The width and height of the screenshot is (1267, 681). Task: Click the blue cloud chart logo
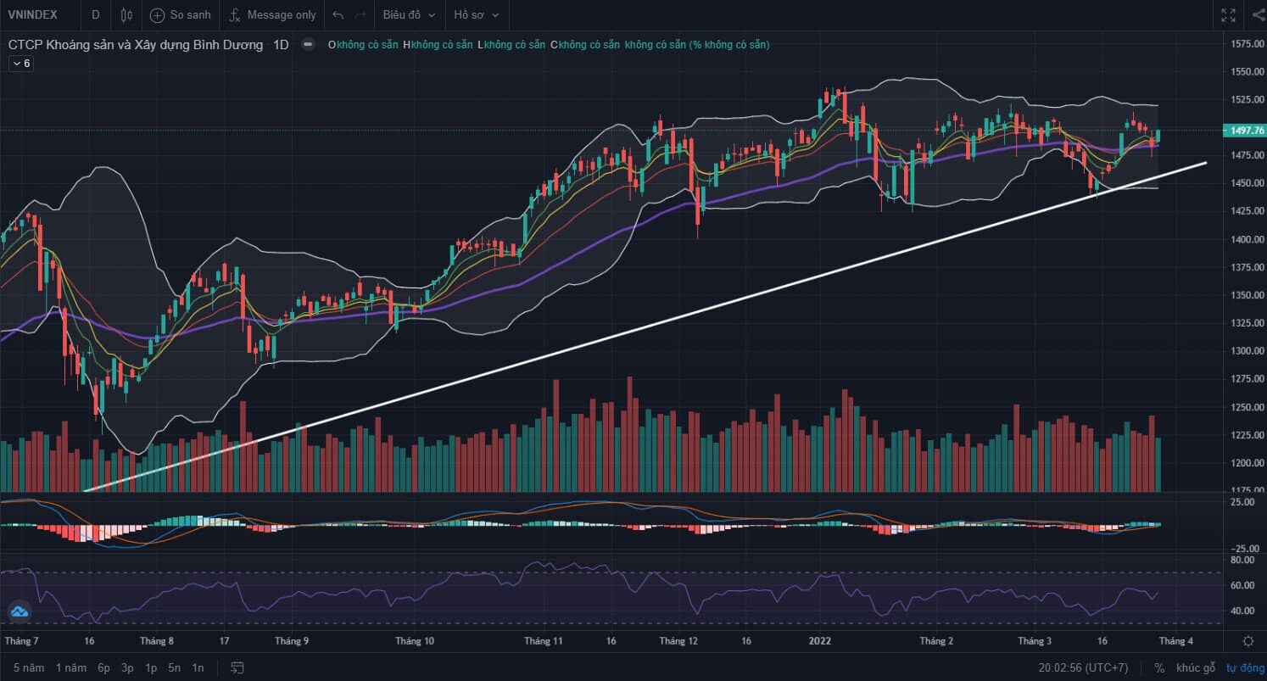pos(19,611)
